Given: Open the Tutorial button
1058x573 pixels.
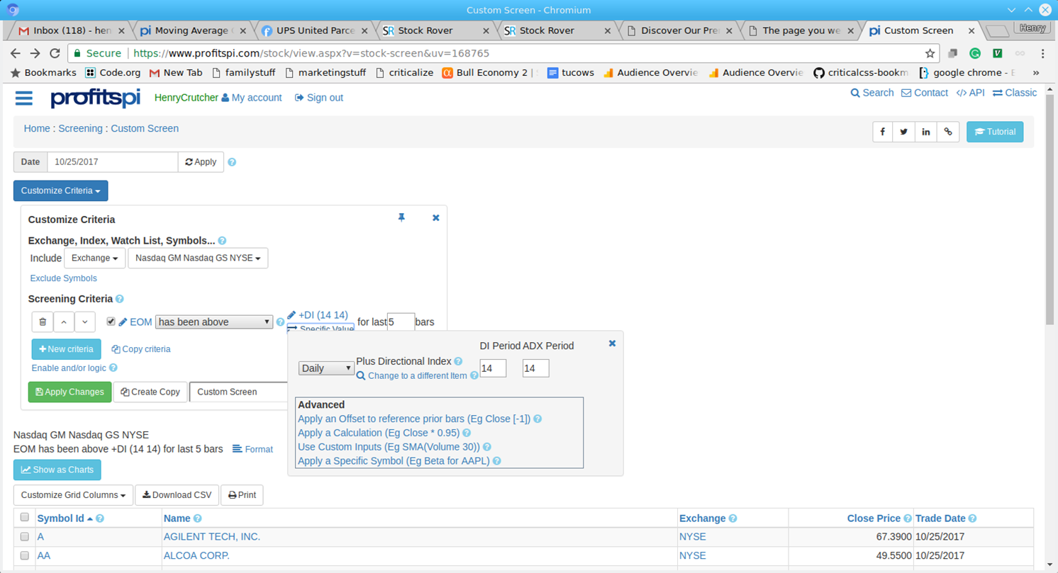Looking at the screenshot, I should [x=995, y=132].
